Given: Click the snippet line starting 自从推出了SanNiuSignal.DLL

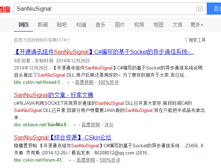Looking at the screenshot, I should [101, 75].
